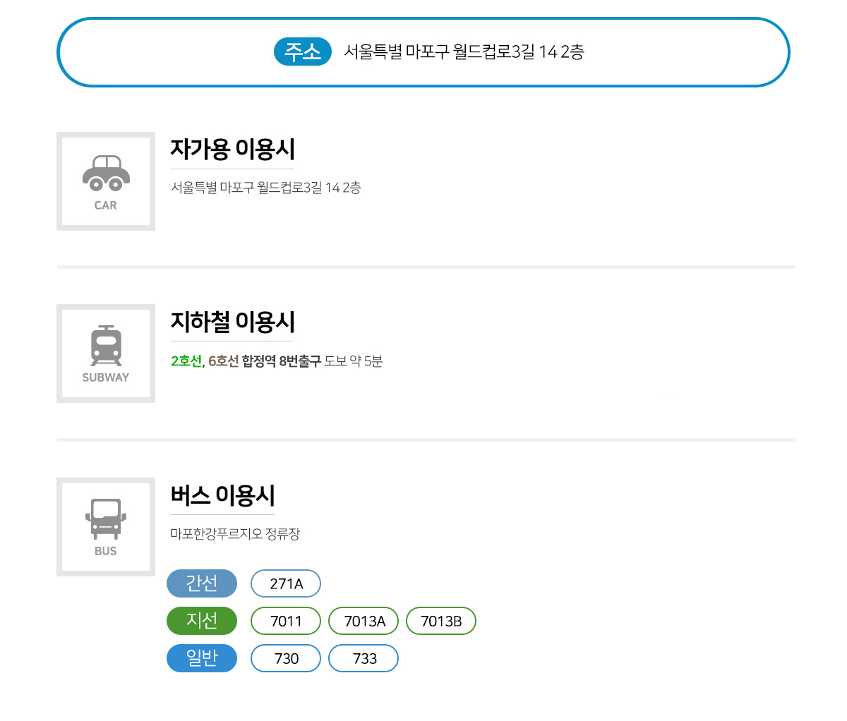Choose bus route 733

pyautogui.click(x=364, y=658)
